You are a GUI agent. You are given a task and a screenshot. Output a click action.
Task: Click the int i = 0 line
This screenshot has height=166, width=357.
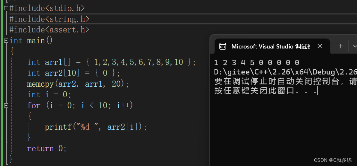(49, 94)
